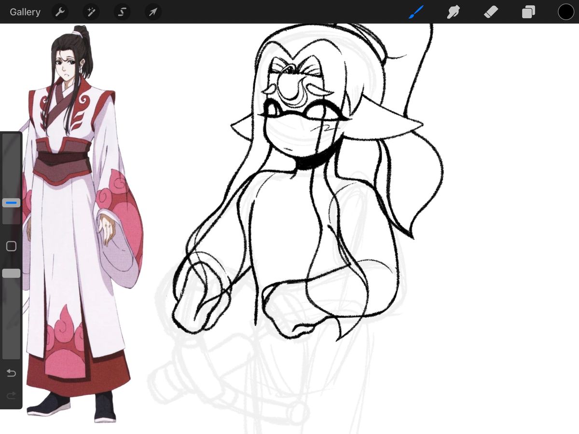Open the Actions wrench menu
The width and height of the screenshot is (579, 434).
point(60,12)
